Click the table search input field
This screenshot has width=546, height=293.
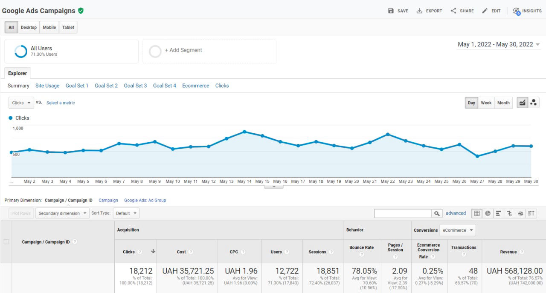click(x=403, y=213)
